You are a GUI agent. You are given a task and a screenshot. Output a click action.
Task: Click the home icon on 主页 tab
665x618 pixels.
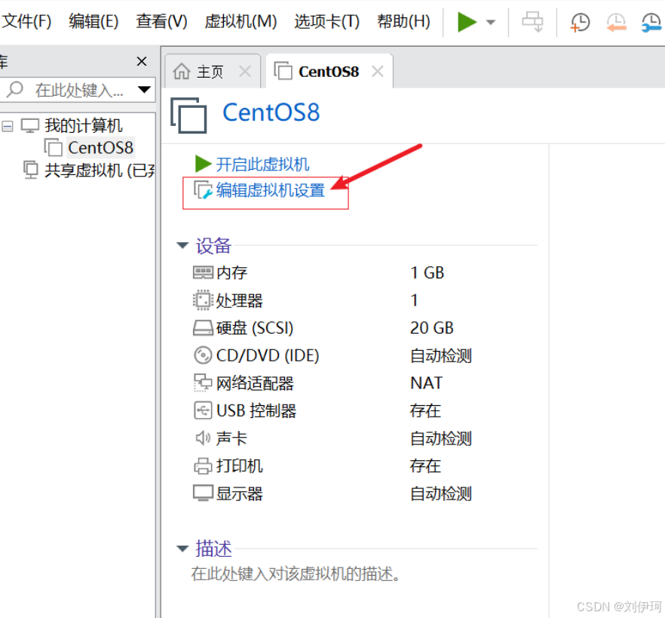pyautogui.click(x=182, y=71)
